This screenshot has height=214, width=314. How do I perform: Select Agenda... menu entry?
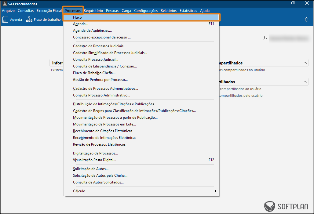click(x=141, y=24)
